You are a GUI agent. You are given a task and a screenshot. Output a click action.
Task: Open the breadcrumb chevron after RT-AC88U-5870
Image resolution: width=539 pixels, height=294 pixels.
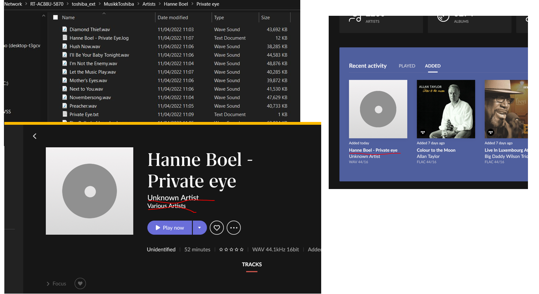[x=67, y=4]
